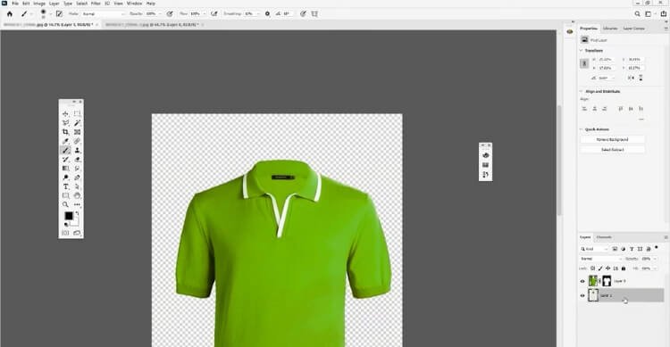Click the Flip Vertical icon in Transform
670x347 pixels.
[x=641, y=78]
